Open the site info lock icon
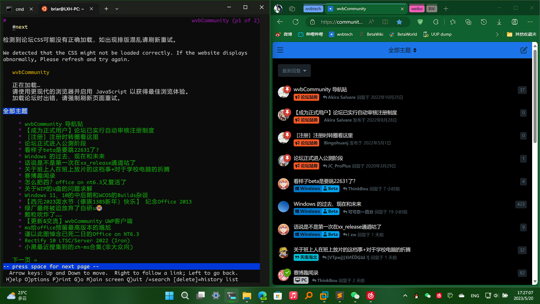The width and height of the screenshot is (540, 304). coord(312,22)
